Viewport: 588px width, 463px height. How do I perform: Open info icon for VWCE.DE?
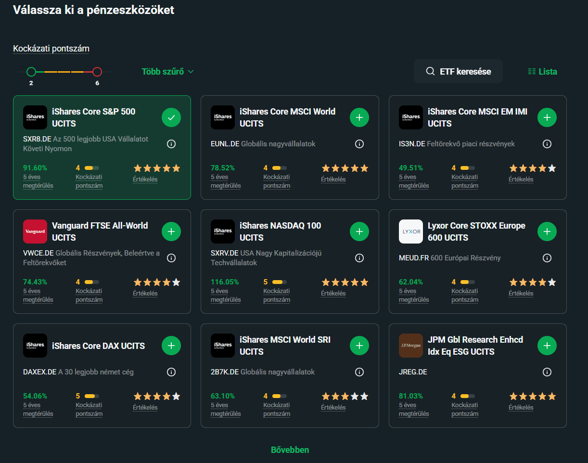[171, 258]
